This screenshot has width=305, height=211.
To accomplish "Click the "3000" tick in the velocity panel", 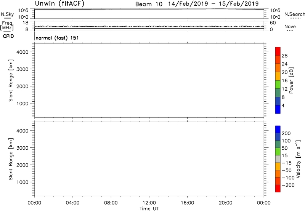I will (22, 148).
